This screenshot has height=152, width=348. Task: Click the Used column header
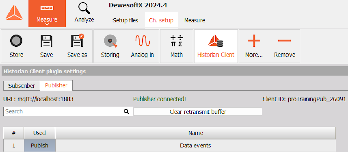(x=39, y=133)
